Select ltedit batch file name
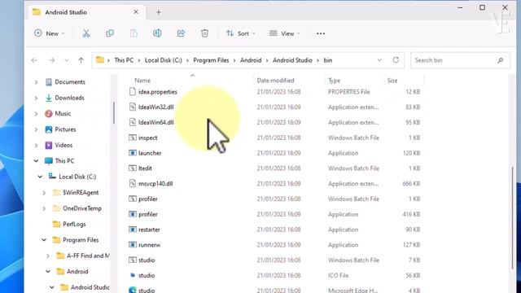This screenshot has width=521, height=293. (145, 168)
